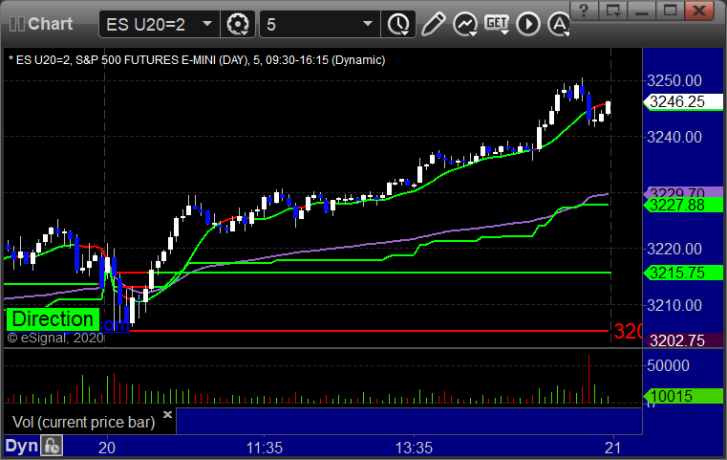Image resolution: width=727 pixels, height=460 pixels.
Task: Open the studies line-chart icon
Action: [465, 24]
